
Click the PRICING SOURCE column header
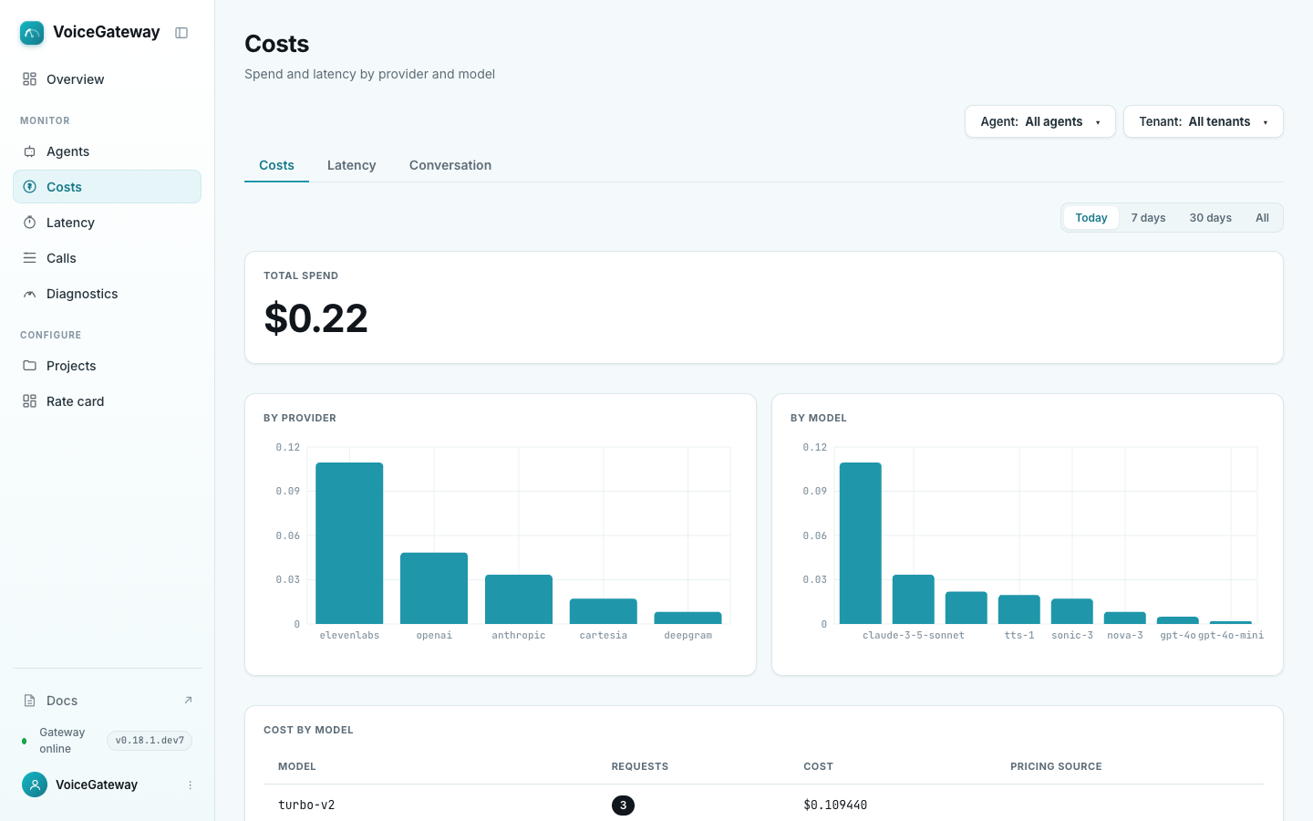pos(1056,766)
